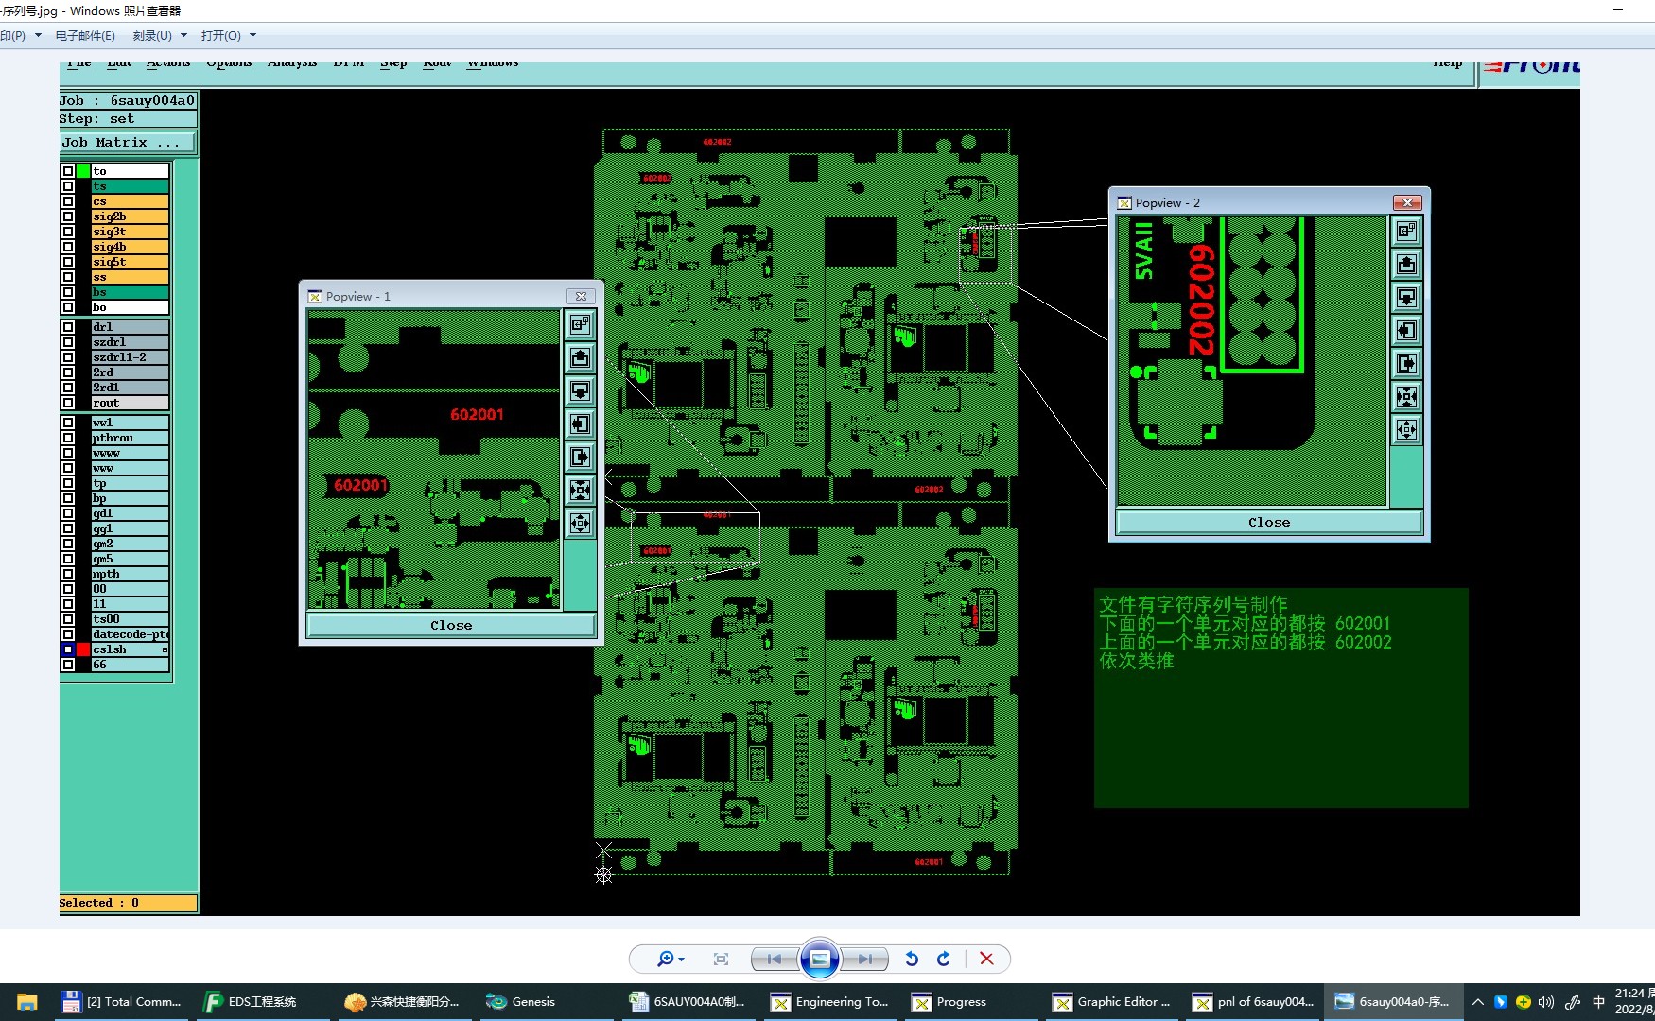Delete the image with red X icon
Image resolution: width=1655 pixels, height=1021 pixels.
pos(986,959)
